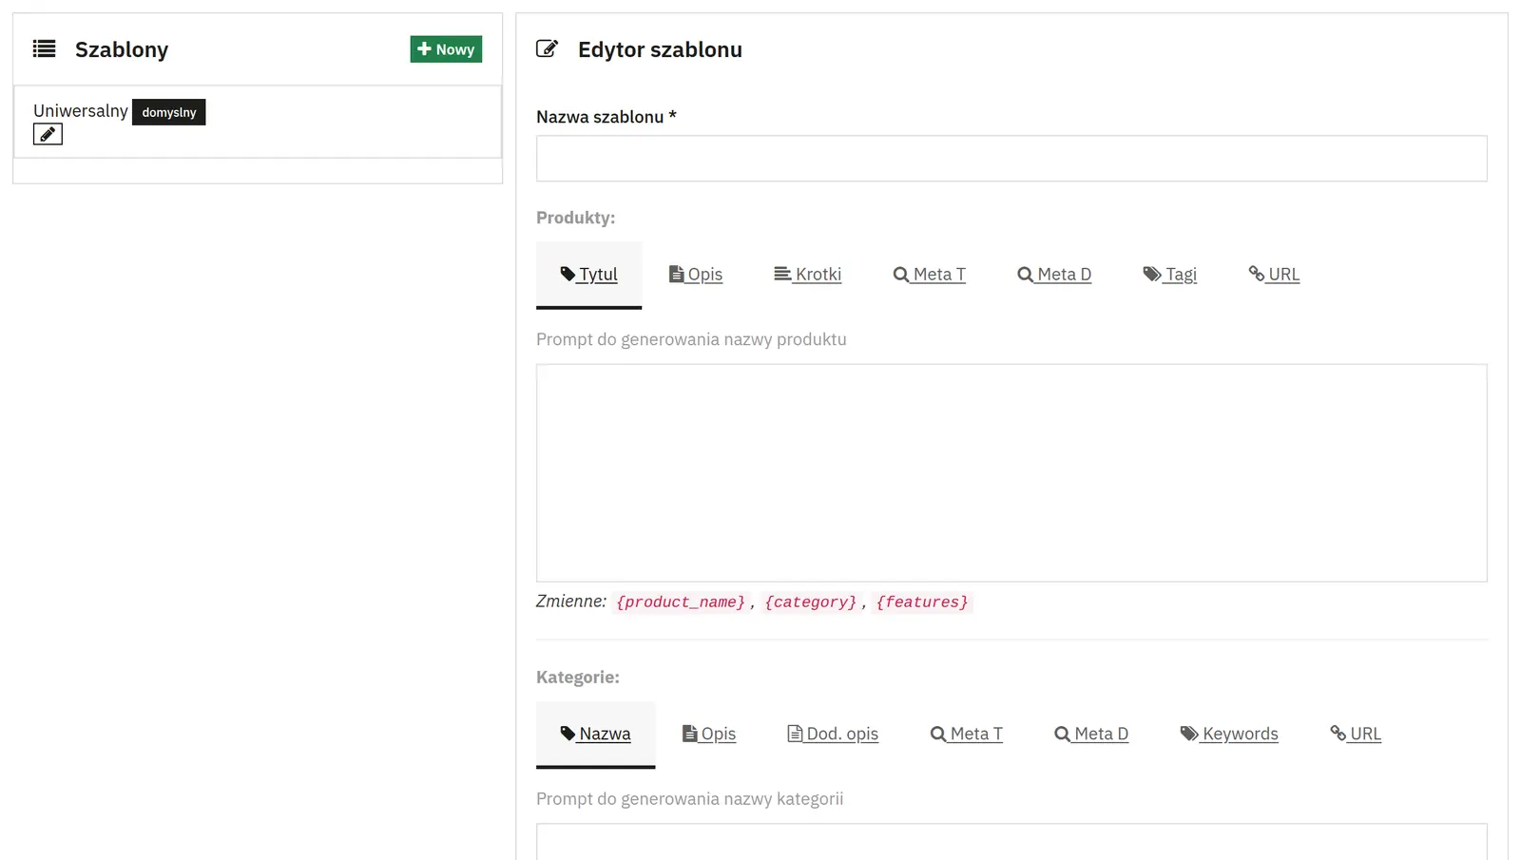Open the Keywords tab

(1229, 735)
